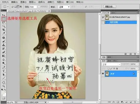Select the Eyedropper tool
Viewport: 140px width, 104px height.
(4, 33)
